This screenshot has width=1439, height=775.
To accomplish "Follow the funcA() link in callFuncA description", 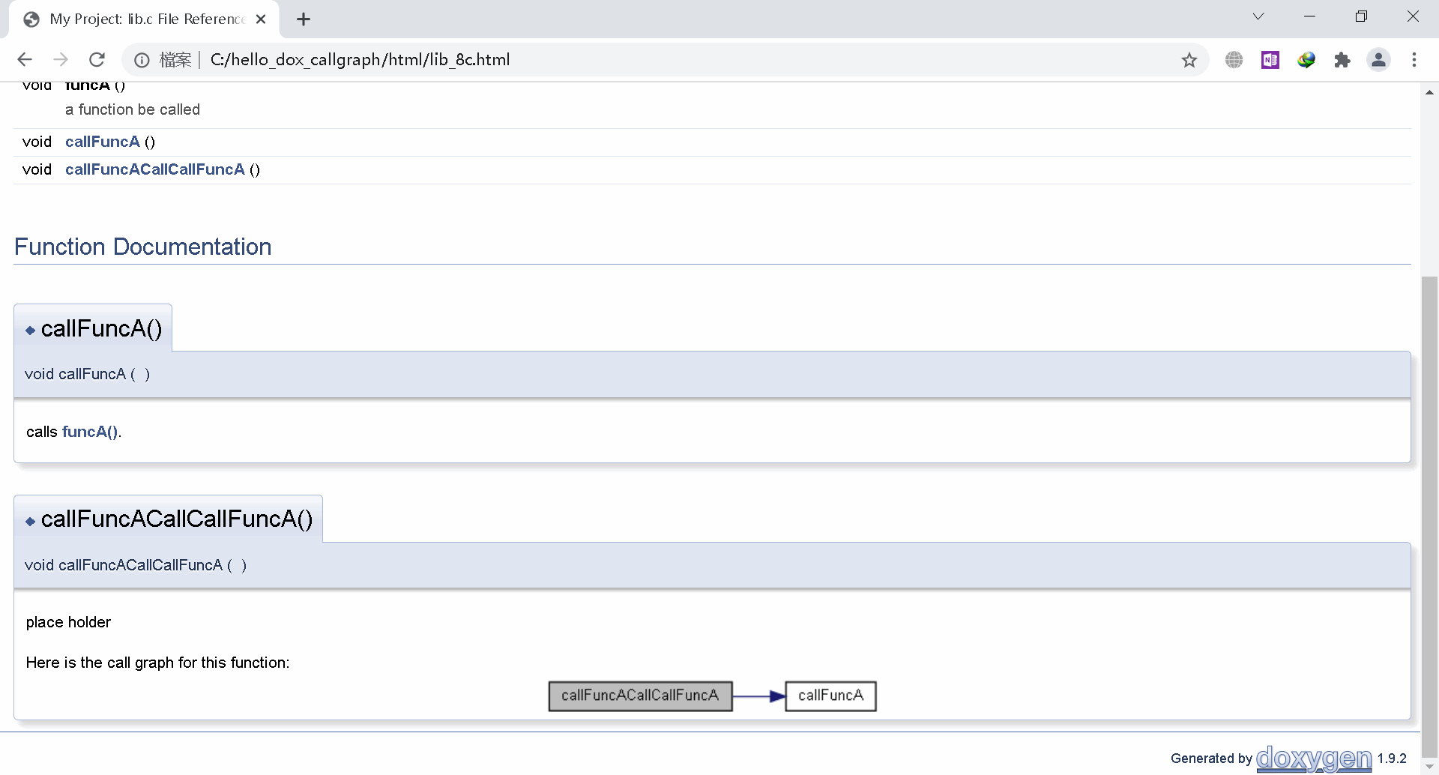I will click(90, 432).
